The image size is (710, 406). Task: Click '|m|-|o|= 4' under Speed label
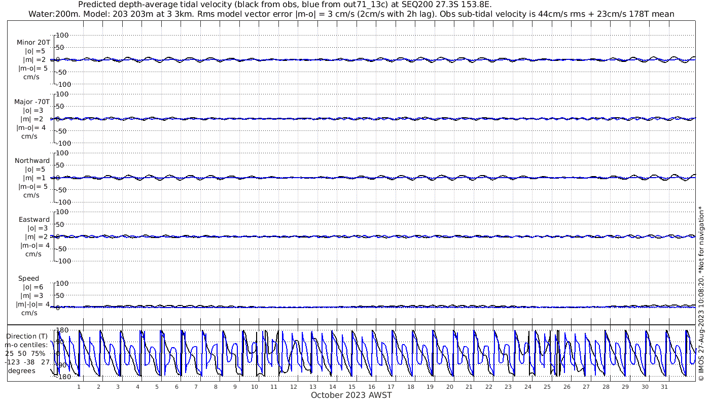[x=32, y=304]
